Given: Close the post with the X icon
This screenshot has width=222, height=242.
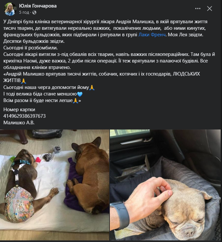Looking at the screenshot, I should 209,9.
